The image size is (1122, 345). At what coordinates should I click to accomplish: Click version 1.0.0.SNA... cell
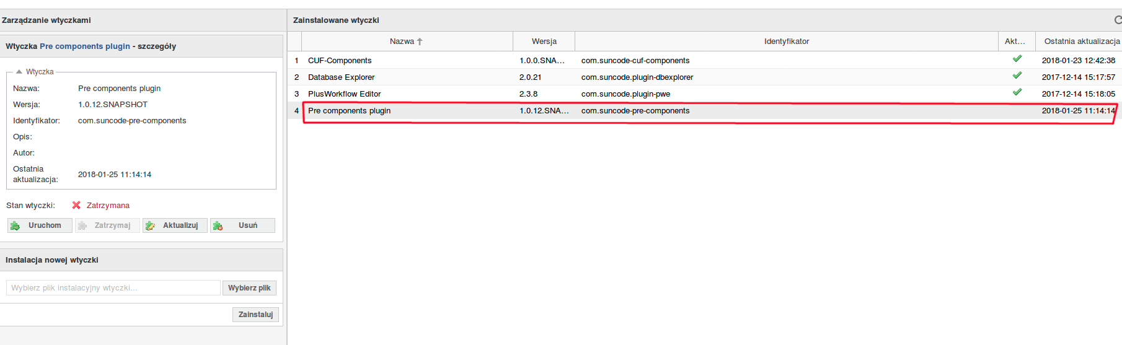point(542,61)
